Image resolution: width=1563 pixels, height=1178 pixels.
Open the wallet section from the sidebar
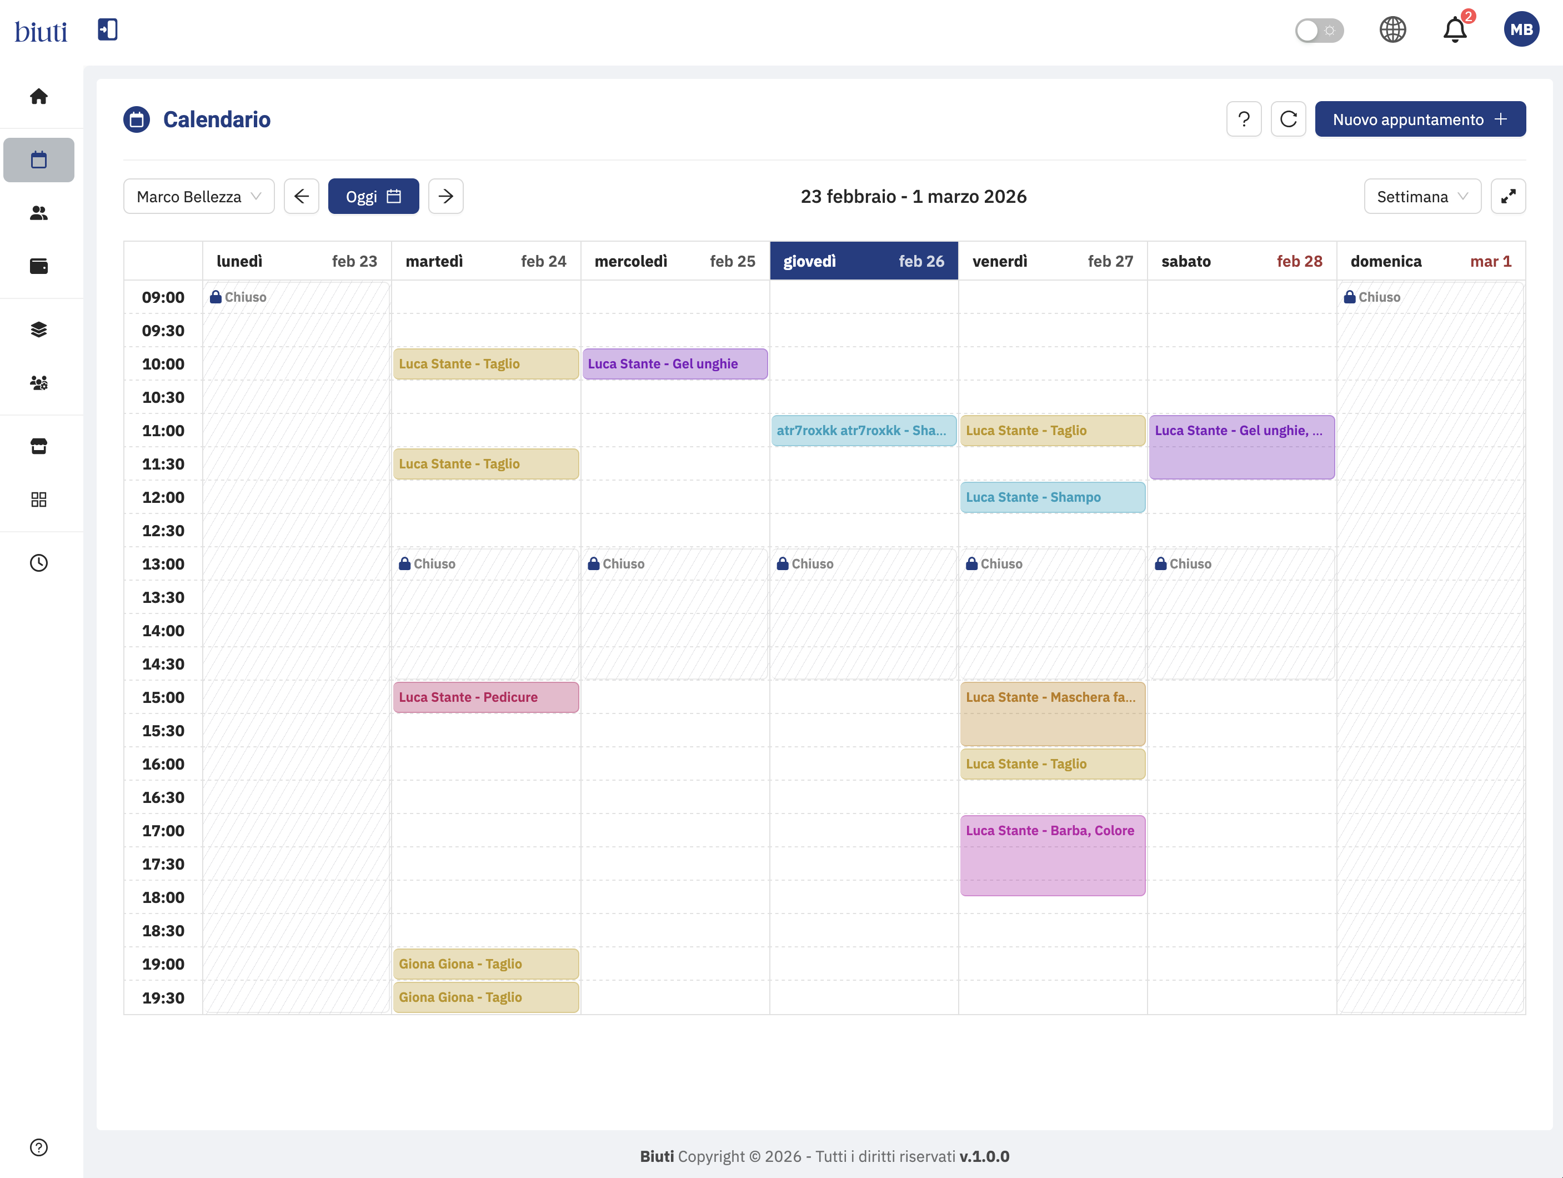(x=39, y=266)
